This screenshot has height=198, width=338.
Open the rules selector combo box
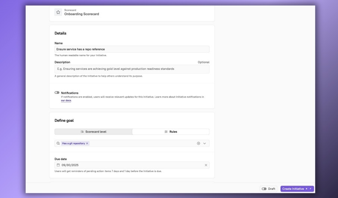point(142,143)
